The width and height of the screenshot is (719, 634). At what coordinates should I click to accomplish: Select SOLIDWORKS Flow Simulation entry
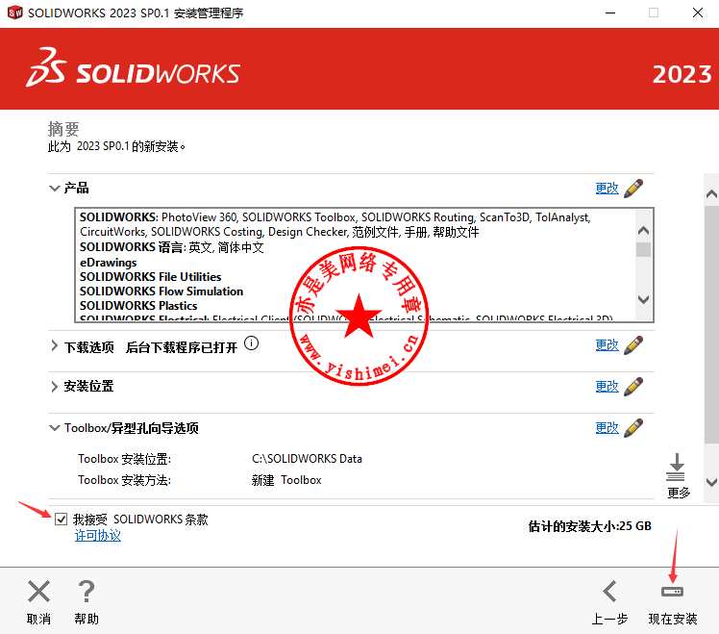point(161,292)
